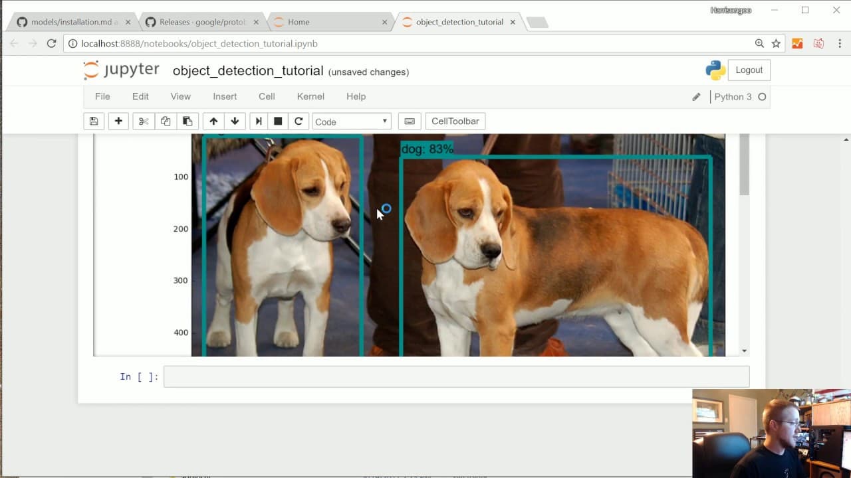Open the Chrome menu with three dots
This screenshot has width=851, height=478.
[840, 43]
